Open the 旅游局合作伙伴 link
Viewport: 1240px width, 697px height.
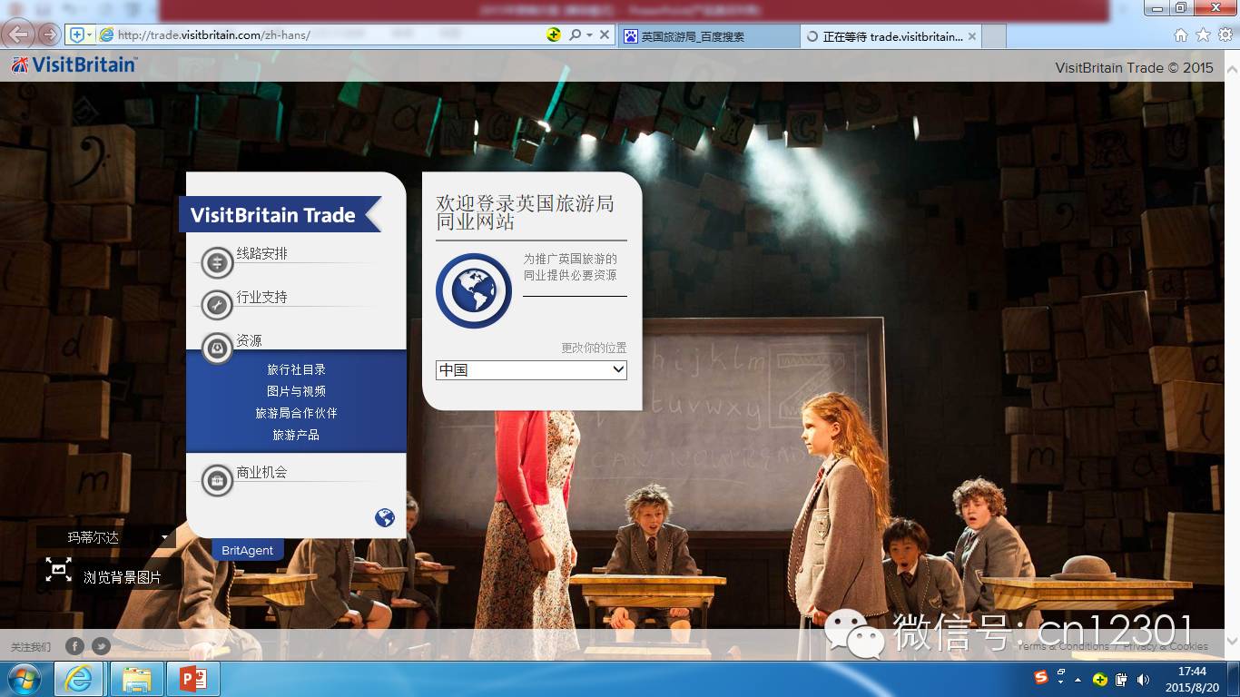point(296,413)
